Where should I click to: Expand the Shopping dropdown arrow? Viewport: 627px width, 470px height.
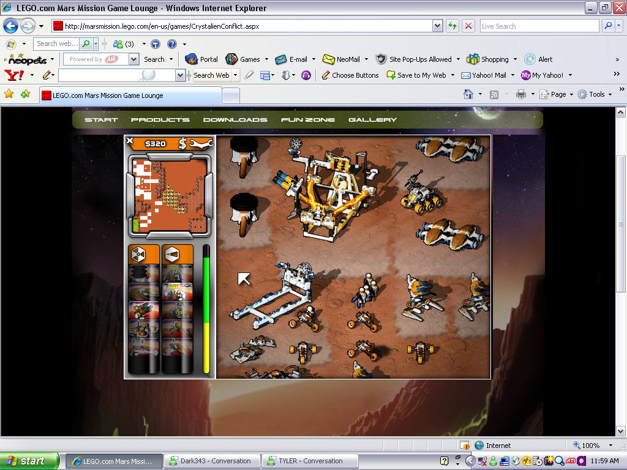(x=515, y=59)
